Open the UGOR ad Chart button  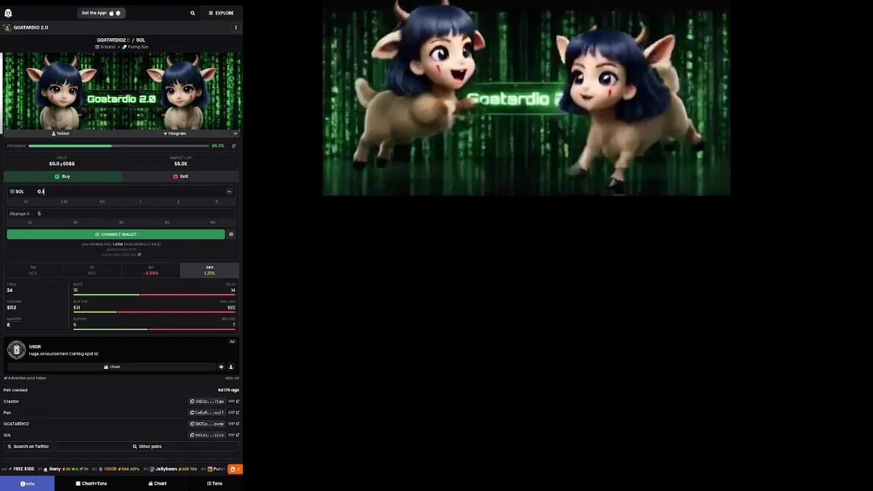point(112,367)
